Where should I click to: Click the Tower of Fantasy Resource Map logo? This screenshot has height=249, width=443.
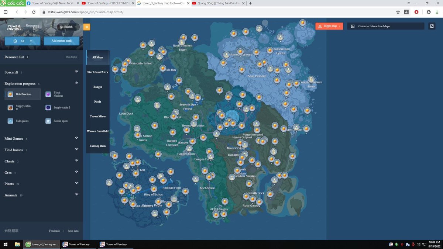[23, 27]
